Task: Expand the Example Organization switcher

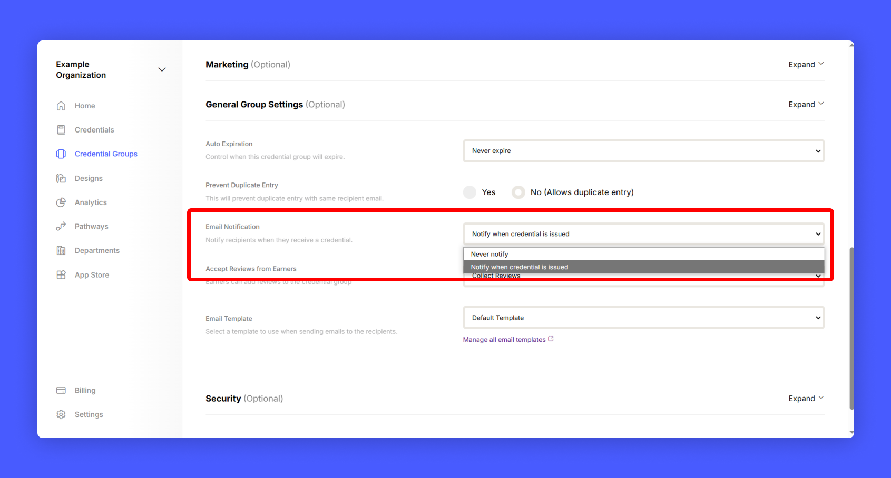Action: (x=162, y=69)
